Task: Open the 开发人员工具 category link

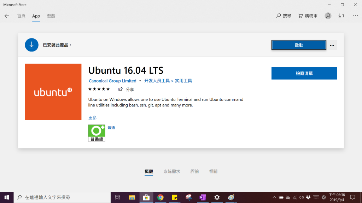Action: point(157,81)
